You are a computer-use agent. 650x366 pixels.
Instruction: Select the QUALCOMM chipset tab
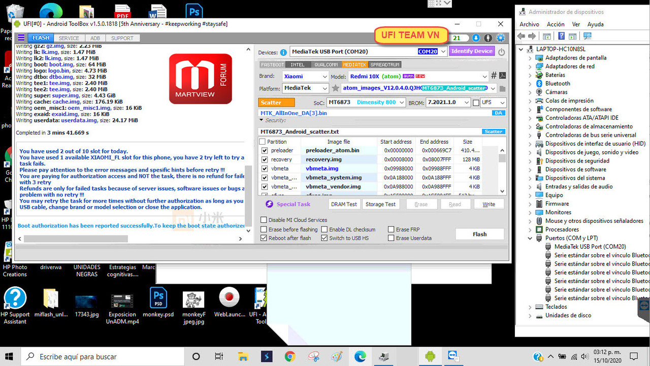pyautogui.click(x=326, y=65)
